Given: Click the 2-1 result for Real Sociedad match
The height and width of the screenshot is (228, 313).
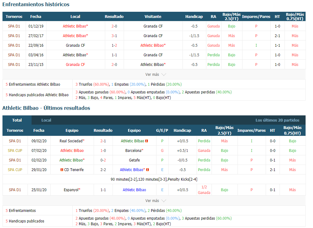Looking at the screenshot, I should [x=103, y=141].
